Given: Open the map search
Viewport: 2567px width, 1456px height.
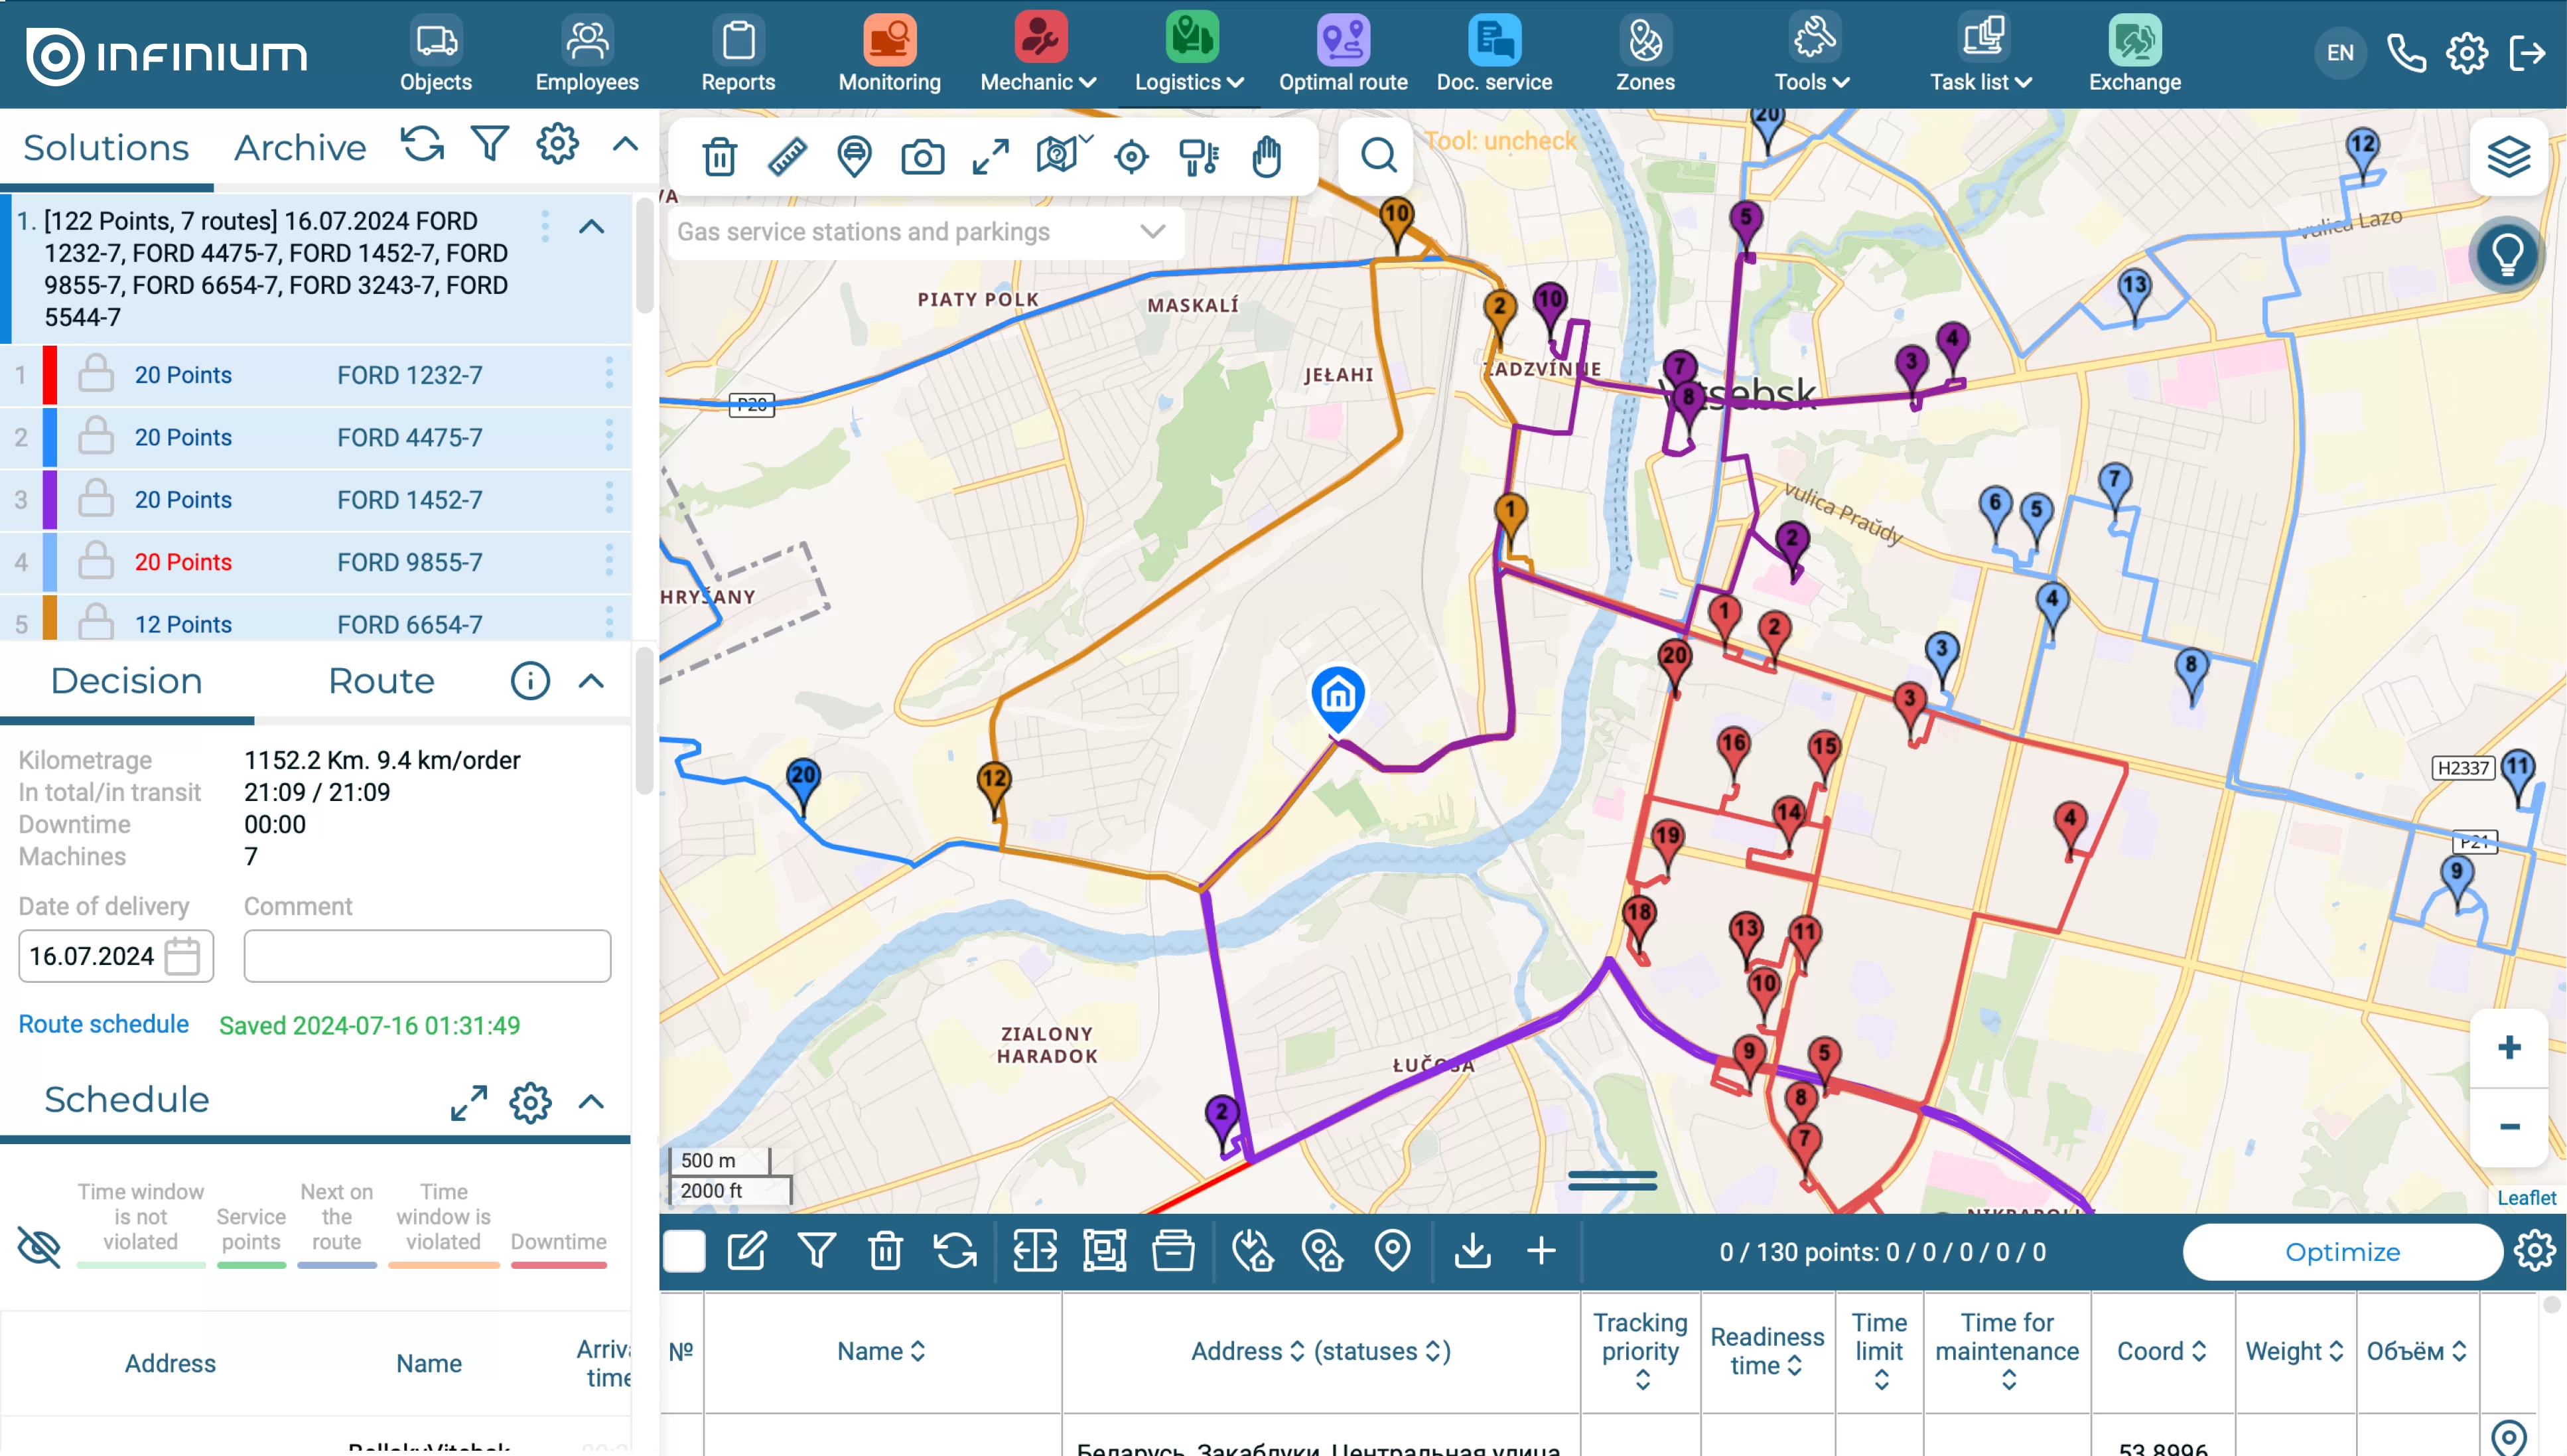Looking at the screenshot, I should 1377,155.
